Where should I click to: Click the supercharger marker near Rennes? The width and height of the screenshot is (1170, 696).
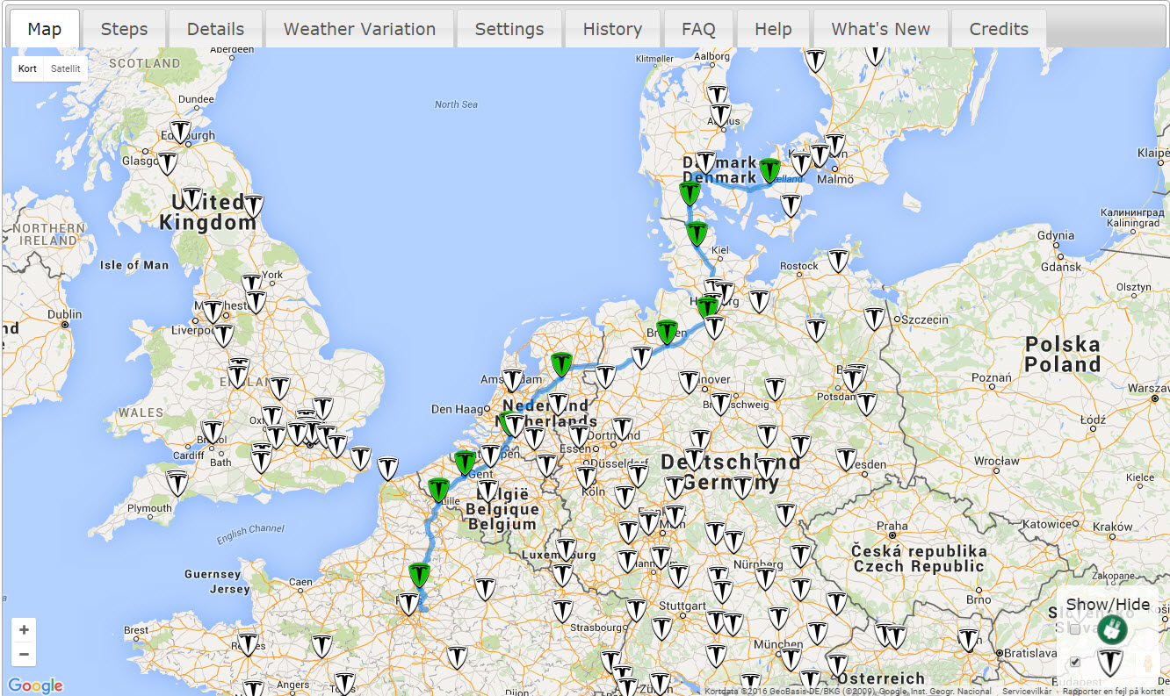point(249,645)
